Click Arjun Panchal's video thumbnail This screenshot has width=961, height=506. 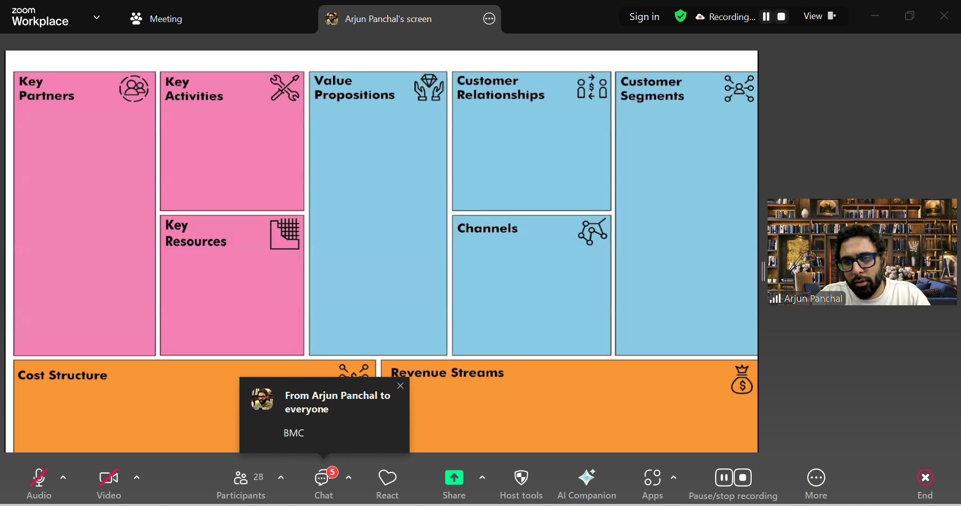(861, 252)
